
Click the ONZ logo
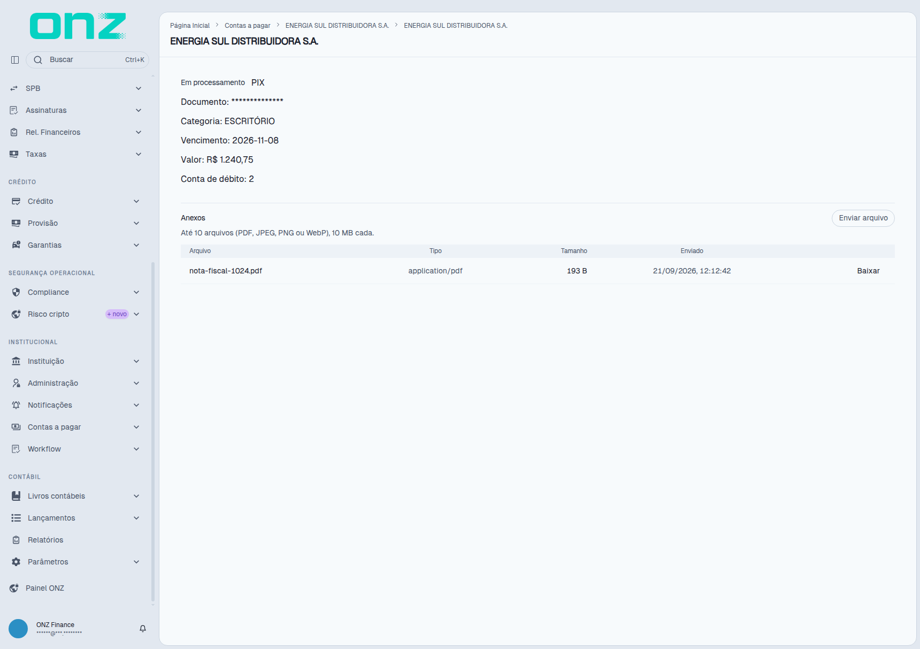pos(78,26)
